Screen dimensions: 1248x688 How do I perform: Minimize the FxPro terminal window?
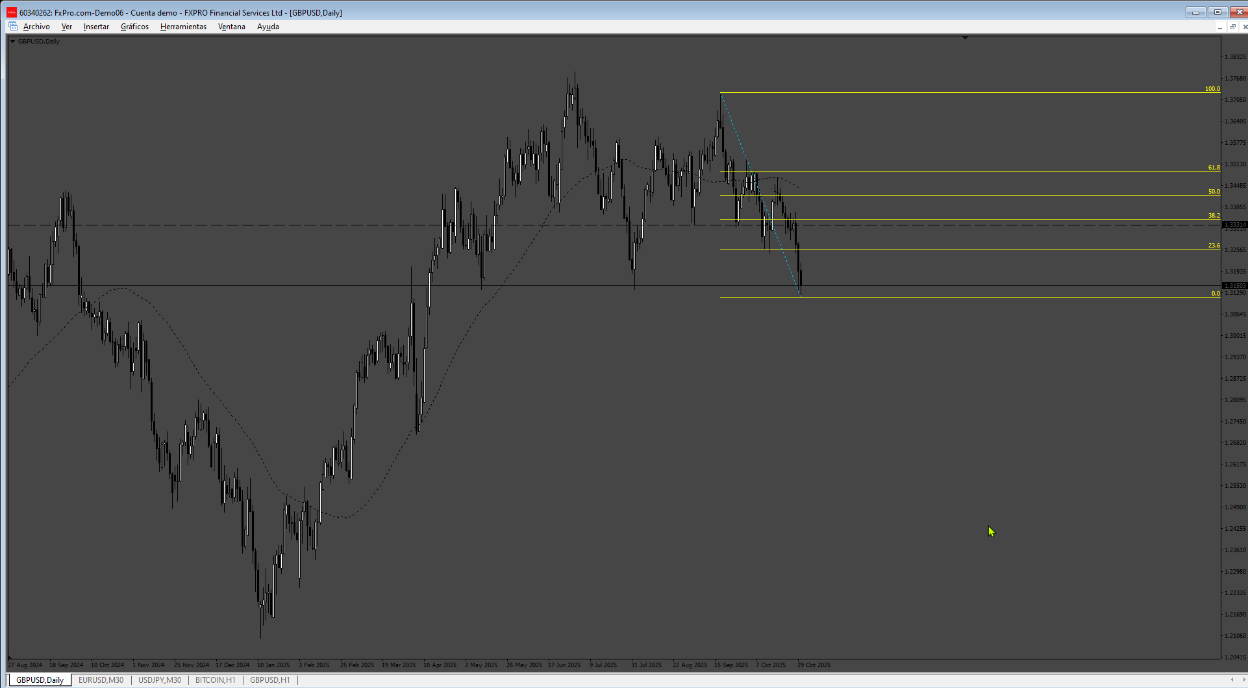(x=1195, y=12)
